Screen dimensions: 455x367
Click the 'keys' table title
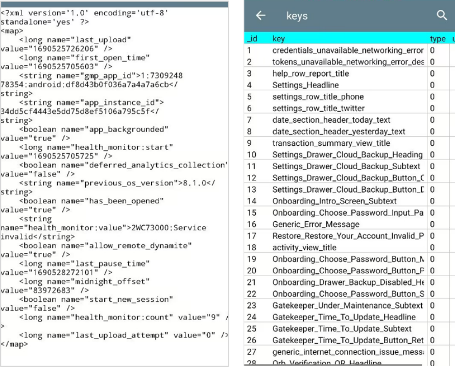297,16
